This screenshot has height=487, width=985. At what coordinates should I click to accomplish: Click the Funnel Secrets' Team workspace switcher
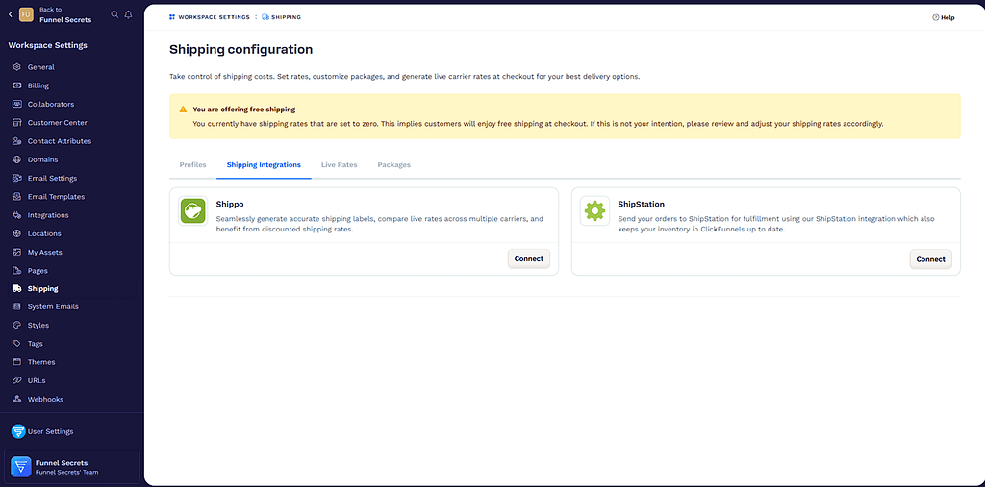pos(71,467)
